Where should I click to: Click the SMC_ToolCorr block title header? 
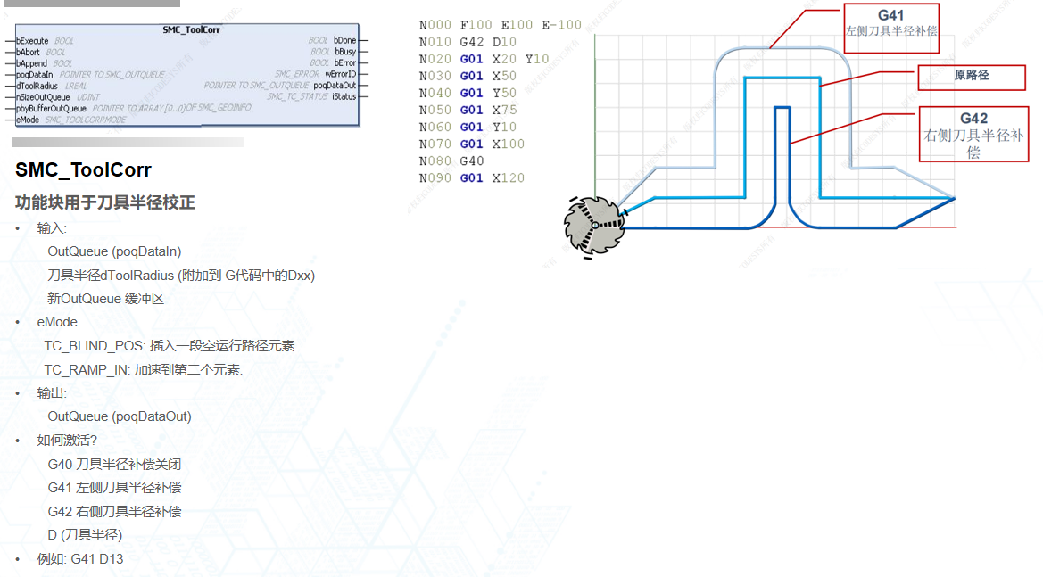[x=191, y=29]
